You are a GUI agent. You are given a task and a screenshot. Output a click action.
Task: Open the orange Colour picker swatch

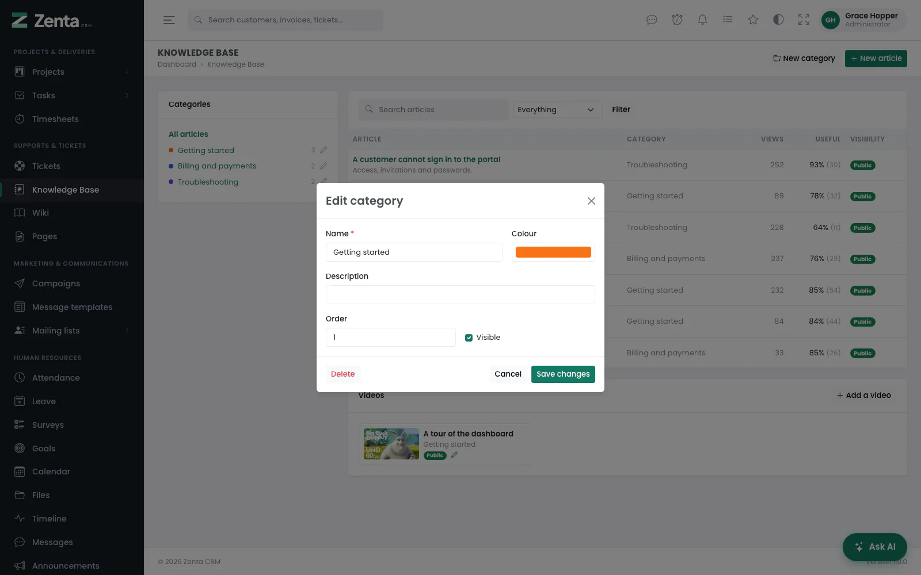pyautogui.click(x=553, y=252)
